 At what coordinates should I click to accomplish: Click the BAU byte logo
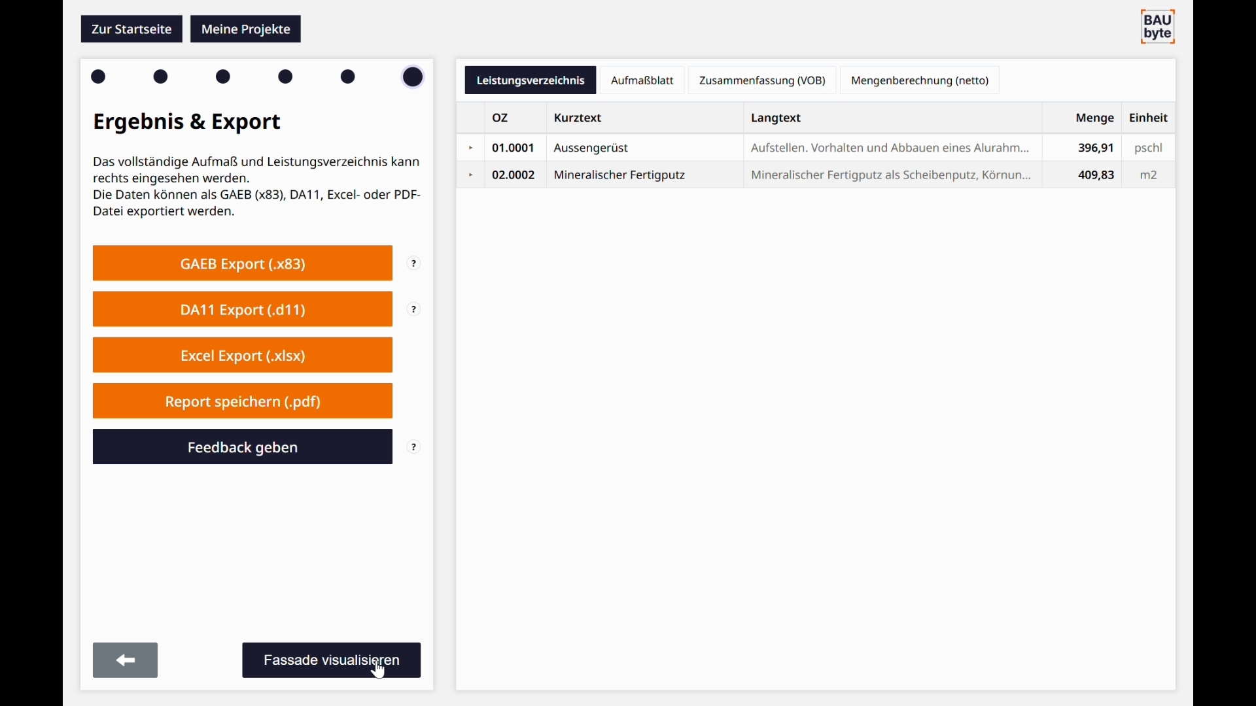[x=1159, y=27]
